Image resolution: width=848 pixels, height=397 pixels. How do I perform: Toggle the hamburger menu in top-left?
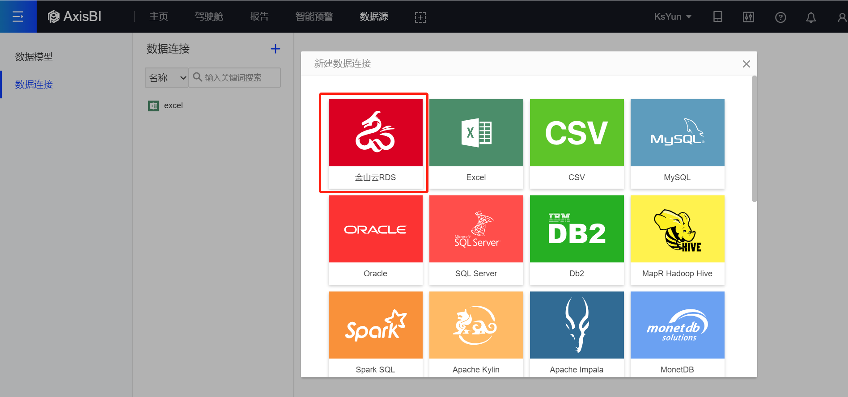point(18,17)
